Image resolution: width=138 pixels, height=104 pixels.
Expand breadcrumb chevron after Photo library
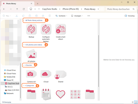click(x=98, y=9)
